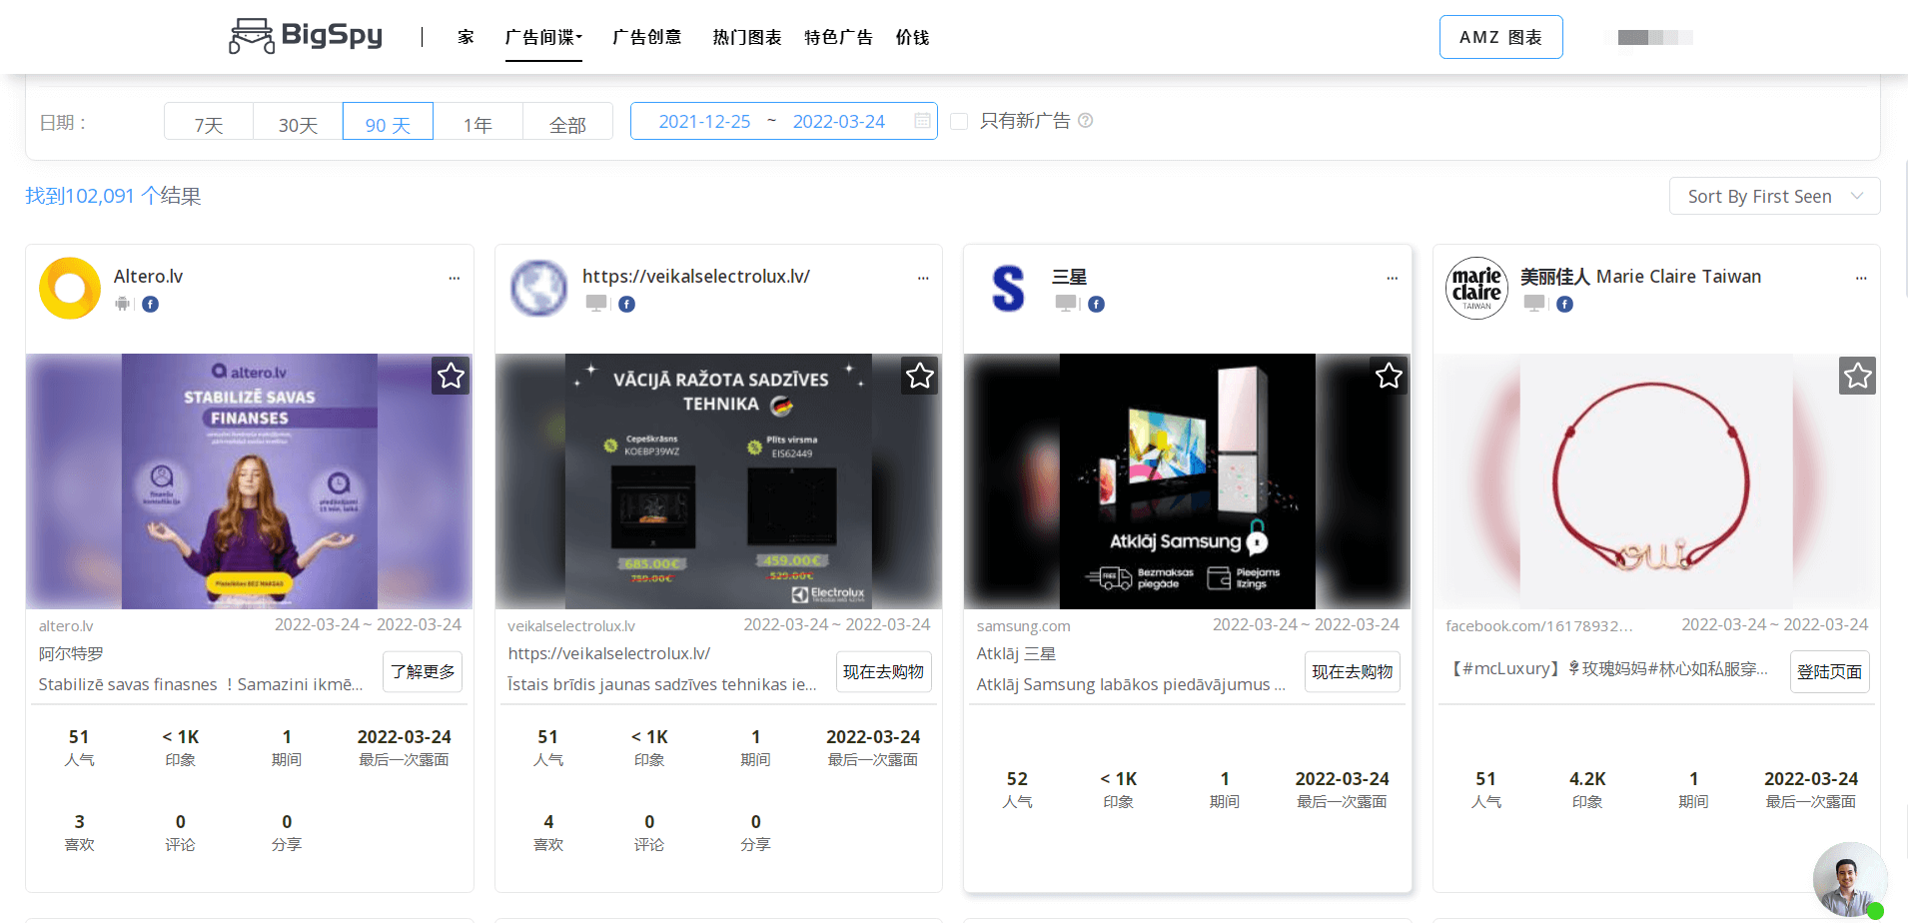The width and height of the screenshot is (1908, 923).
Task: Open the live chat support avatar
Action: (1848, 879)
